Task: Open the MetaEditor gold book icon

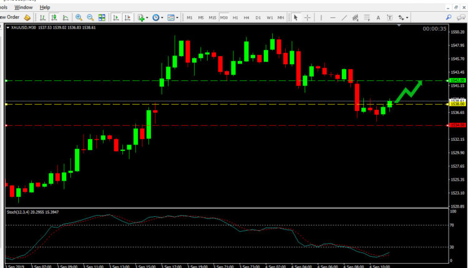Action: (27, 17)
